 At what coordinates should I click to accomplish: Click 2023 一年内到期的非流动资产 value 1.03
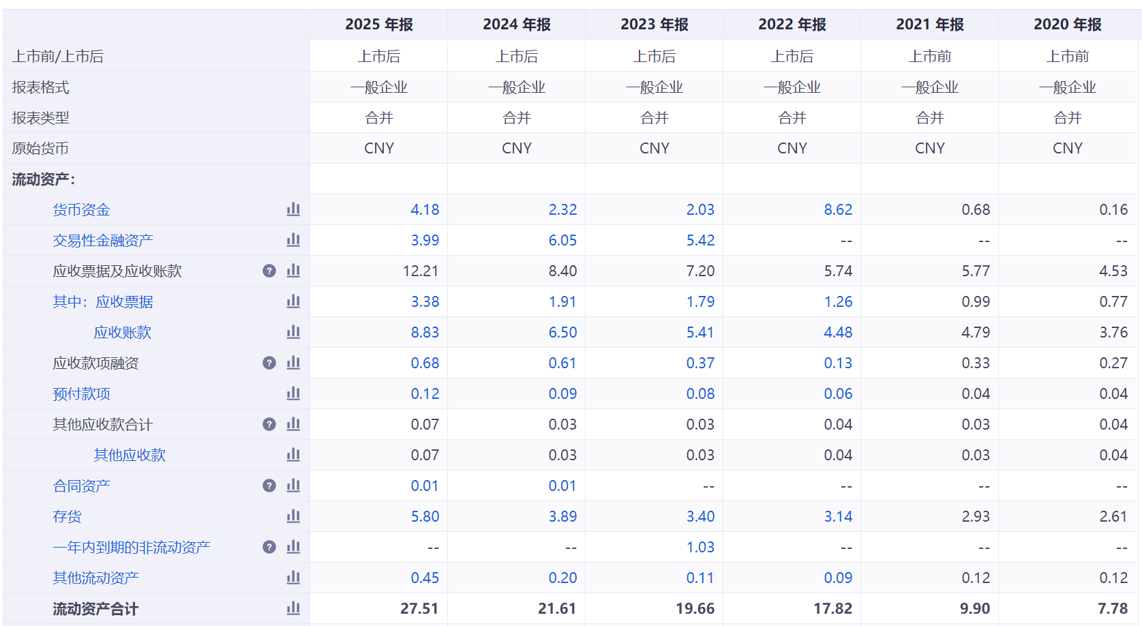coord(700,548)
